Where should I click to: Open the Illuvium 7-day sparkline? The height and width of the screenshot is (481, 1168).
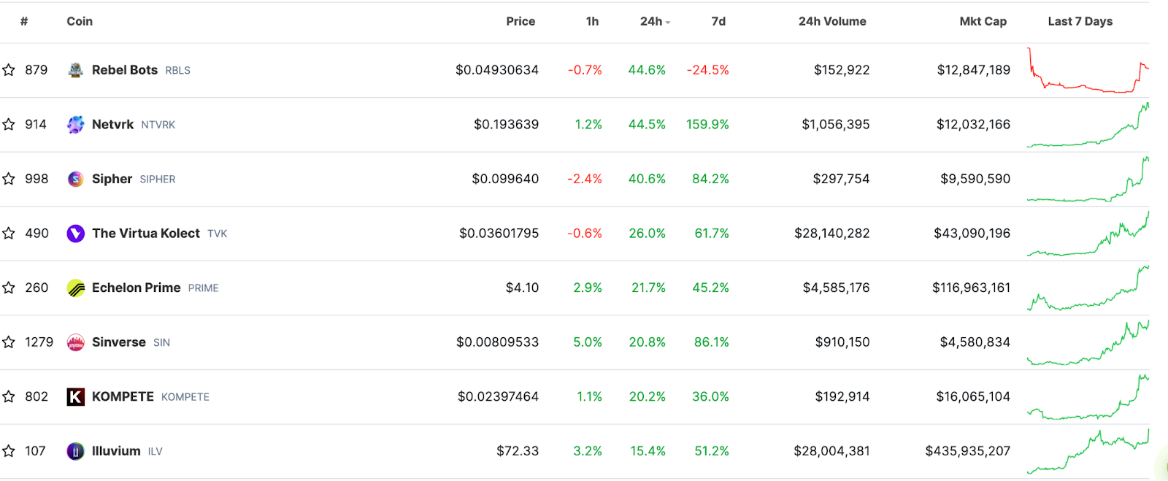pyautogui.click(x=1088, y=451)
